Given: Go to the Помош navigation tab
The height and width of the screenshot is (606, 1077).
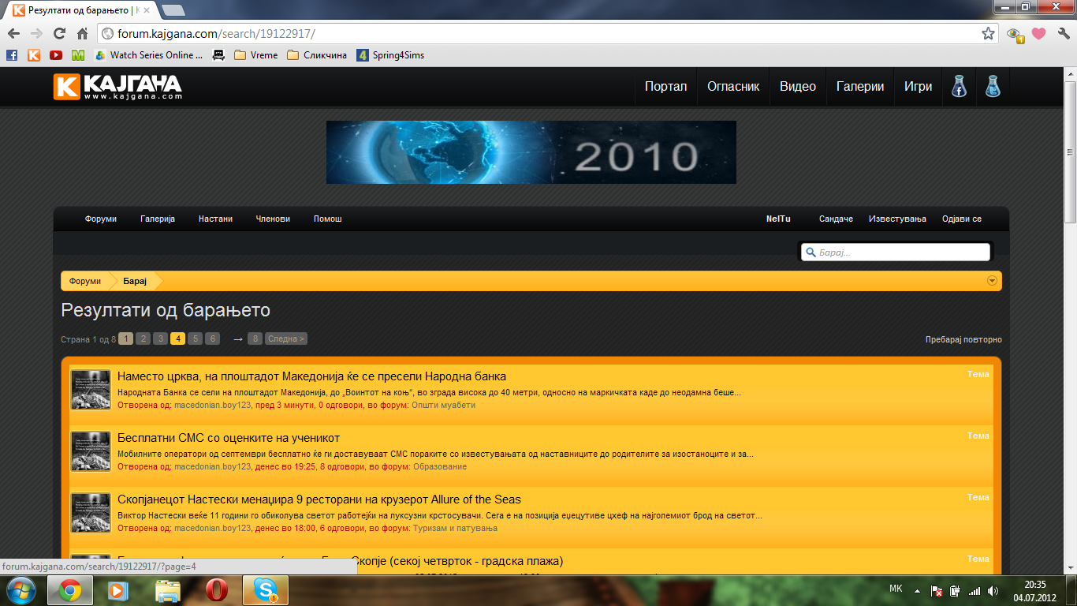Looking at the screenshot, I should 327,219.
